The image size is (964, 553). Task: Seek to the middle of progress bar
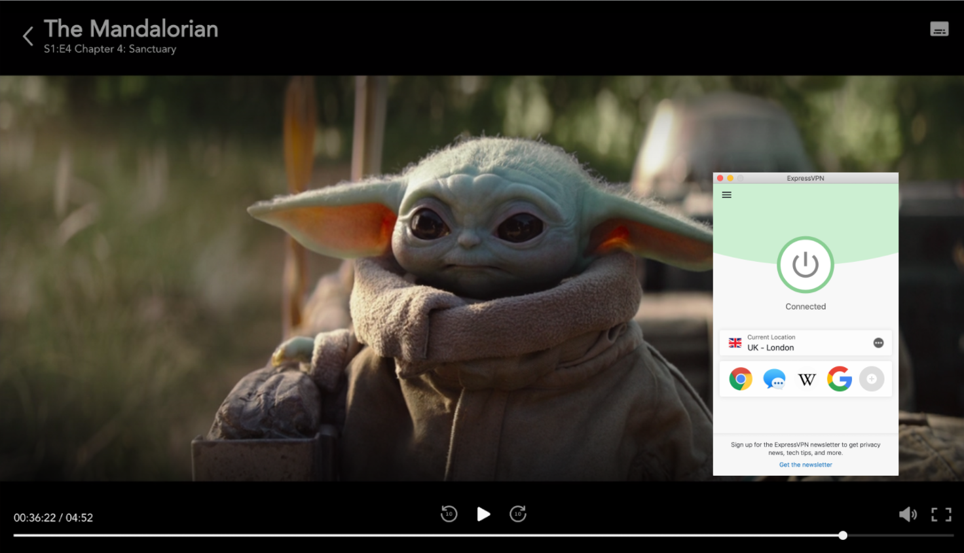pyautogui.click(x=483, y=535)
